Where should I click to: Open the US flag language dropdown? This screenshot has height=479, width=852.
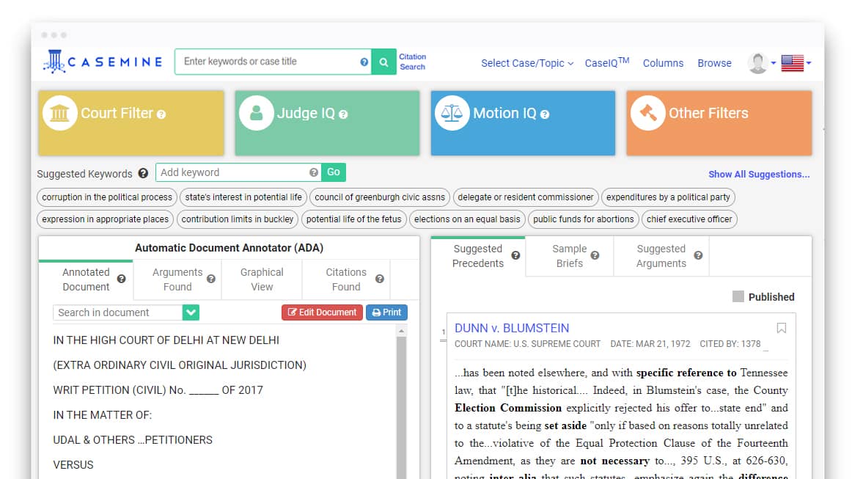coord(796,63)
